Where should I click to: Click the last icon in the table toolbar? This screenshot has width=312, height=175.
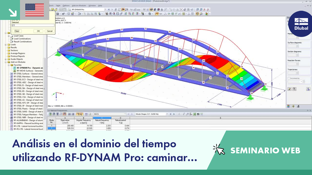click(x=202, y=114)
